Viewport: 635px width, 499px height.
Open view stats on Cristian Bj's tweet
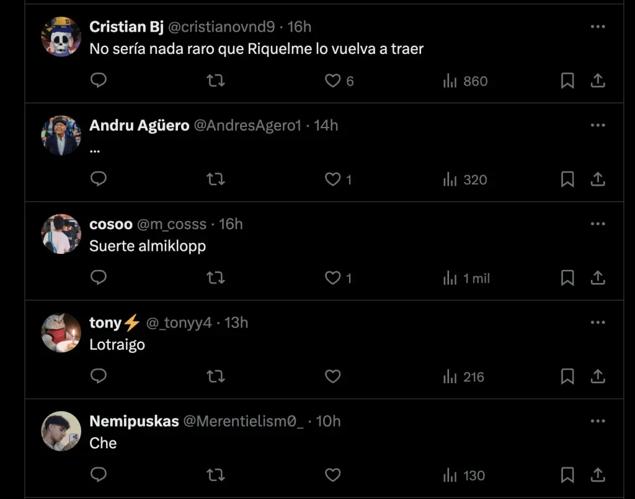point(465,81)
